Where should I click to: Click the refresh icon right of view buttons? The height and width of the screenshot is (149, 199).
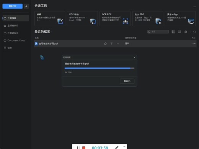pyautogui.click(x=194, y=32)
